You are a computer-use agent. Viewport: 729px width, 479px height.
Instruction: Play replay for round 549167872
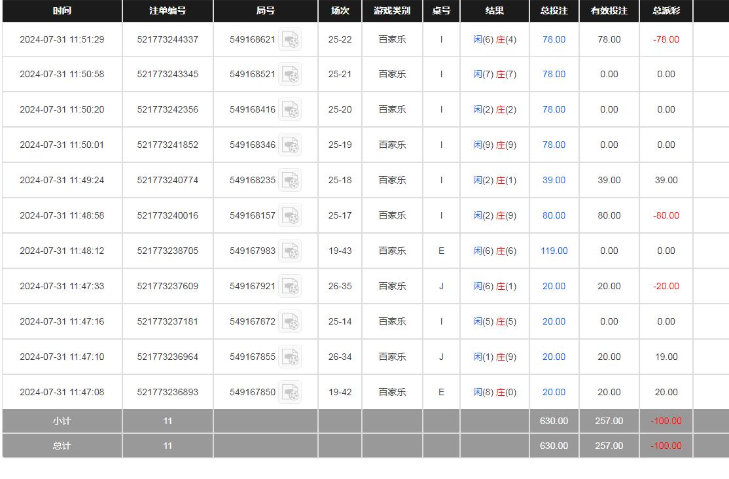click(290, 322)
